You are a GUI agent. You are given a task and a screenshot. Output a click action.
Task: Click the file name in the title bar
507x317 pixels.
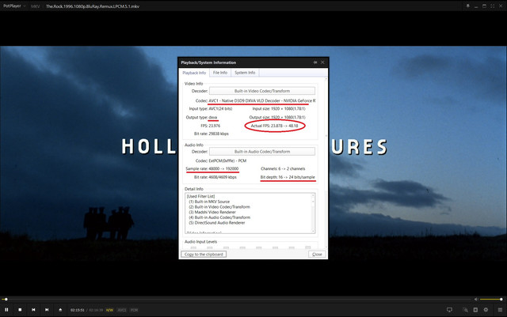(93, 6)
